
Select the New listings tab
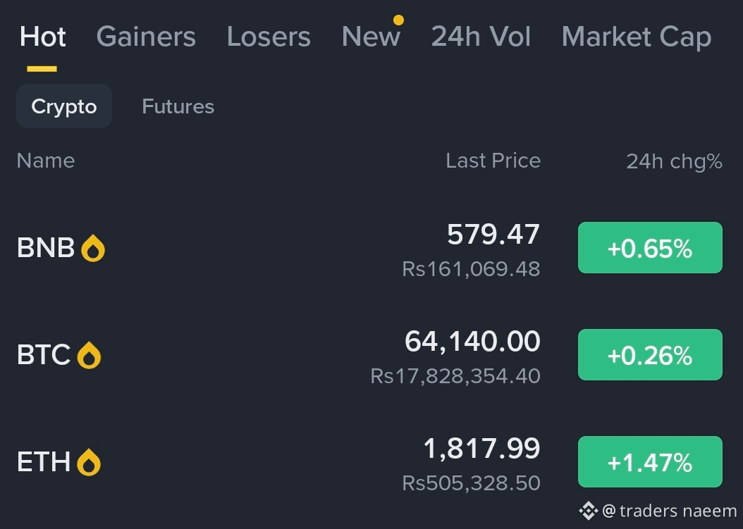pyautogui.click(x=371, y=37)
